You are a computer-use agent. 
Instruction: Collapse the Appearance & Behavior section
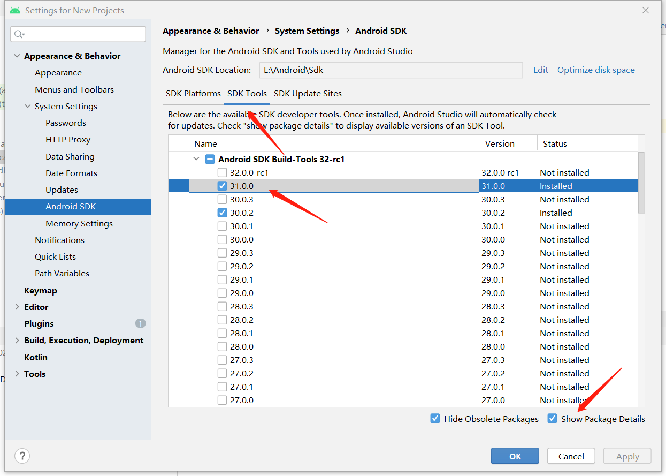pos(17,55)
